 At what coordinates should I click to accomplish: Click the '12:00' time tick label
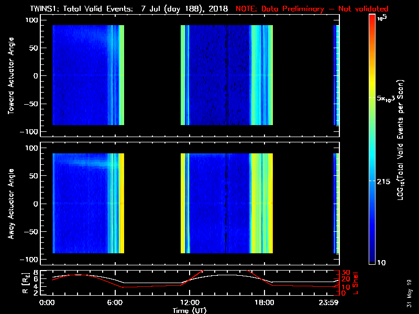click(x=190, y=303)
